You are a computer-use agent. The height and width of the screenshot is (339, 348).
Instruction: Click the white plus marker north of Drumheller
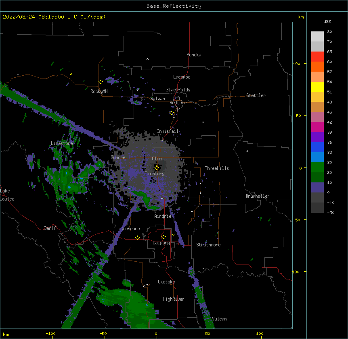click(x=247, y=151)
